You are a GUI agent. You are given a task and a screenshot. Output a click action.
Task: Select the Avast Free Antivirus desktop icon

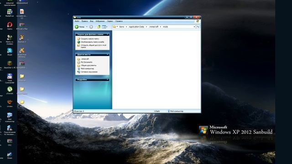pyautogui.click(x=22, y=52)
